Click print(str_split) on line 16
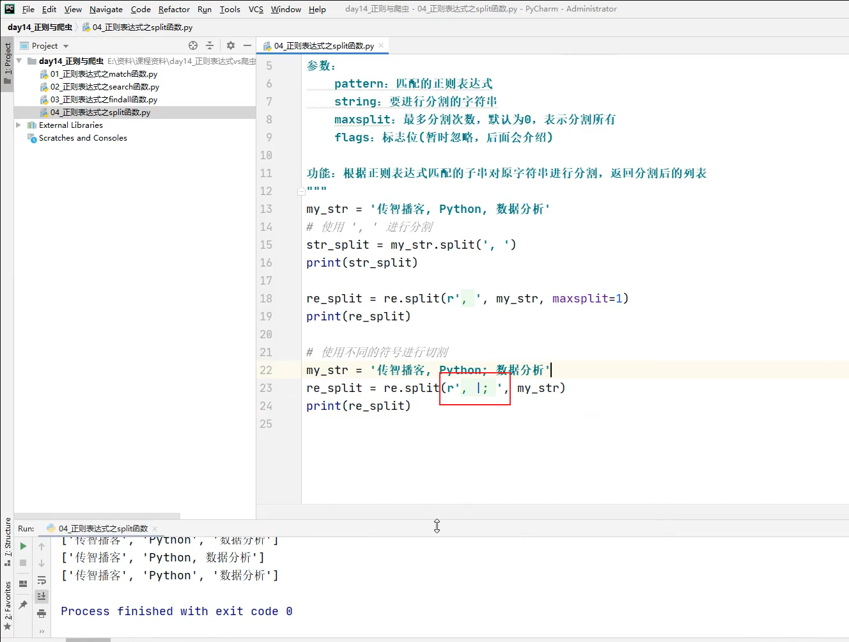Viewport: 849px width, 642px height. (x=362, y=262)
